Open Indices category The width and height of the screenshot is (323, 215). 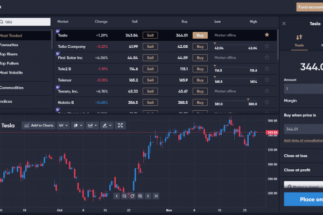pyautogui.click(x=6, y=101)
